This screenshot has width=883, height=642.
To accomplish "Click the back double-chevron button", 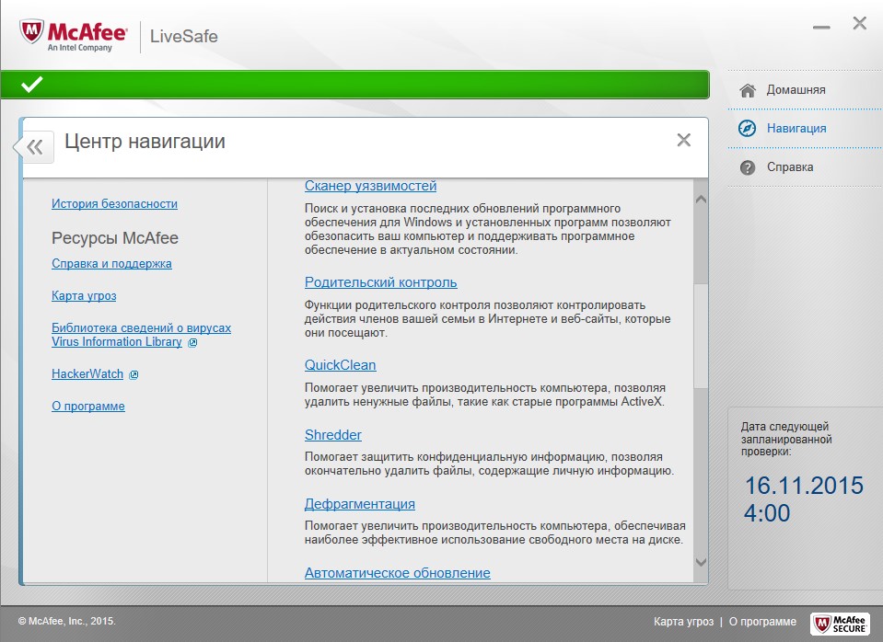I will pos(35,147).
